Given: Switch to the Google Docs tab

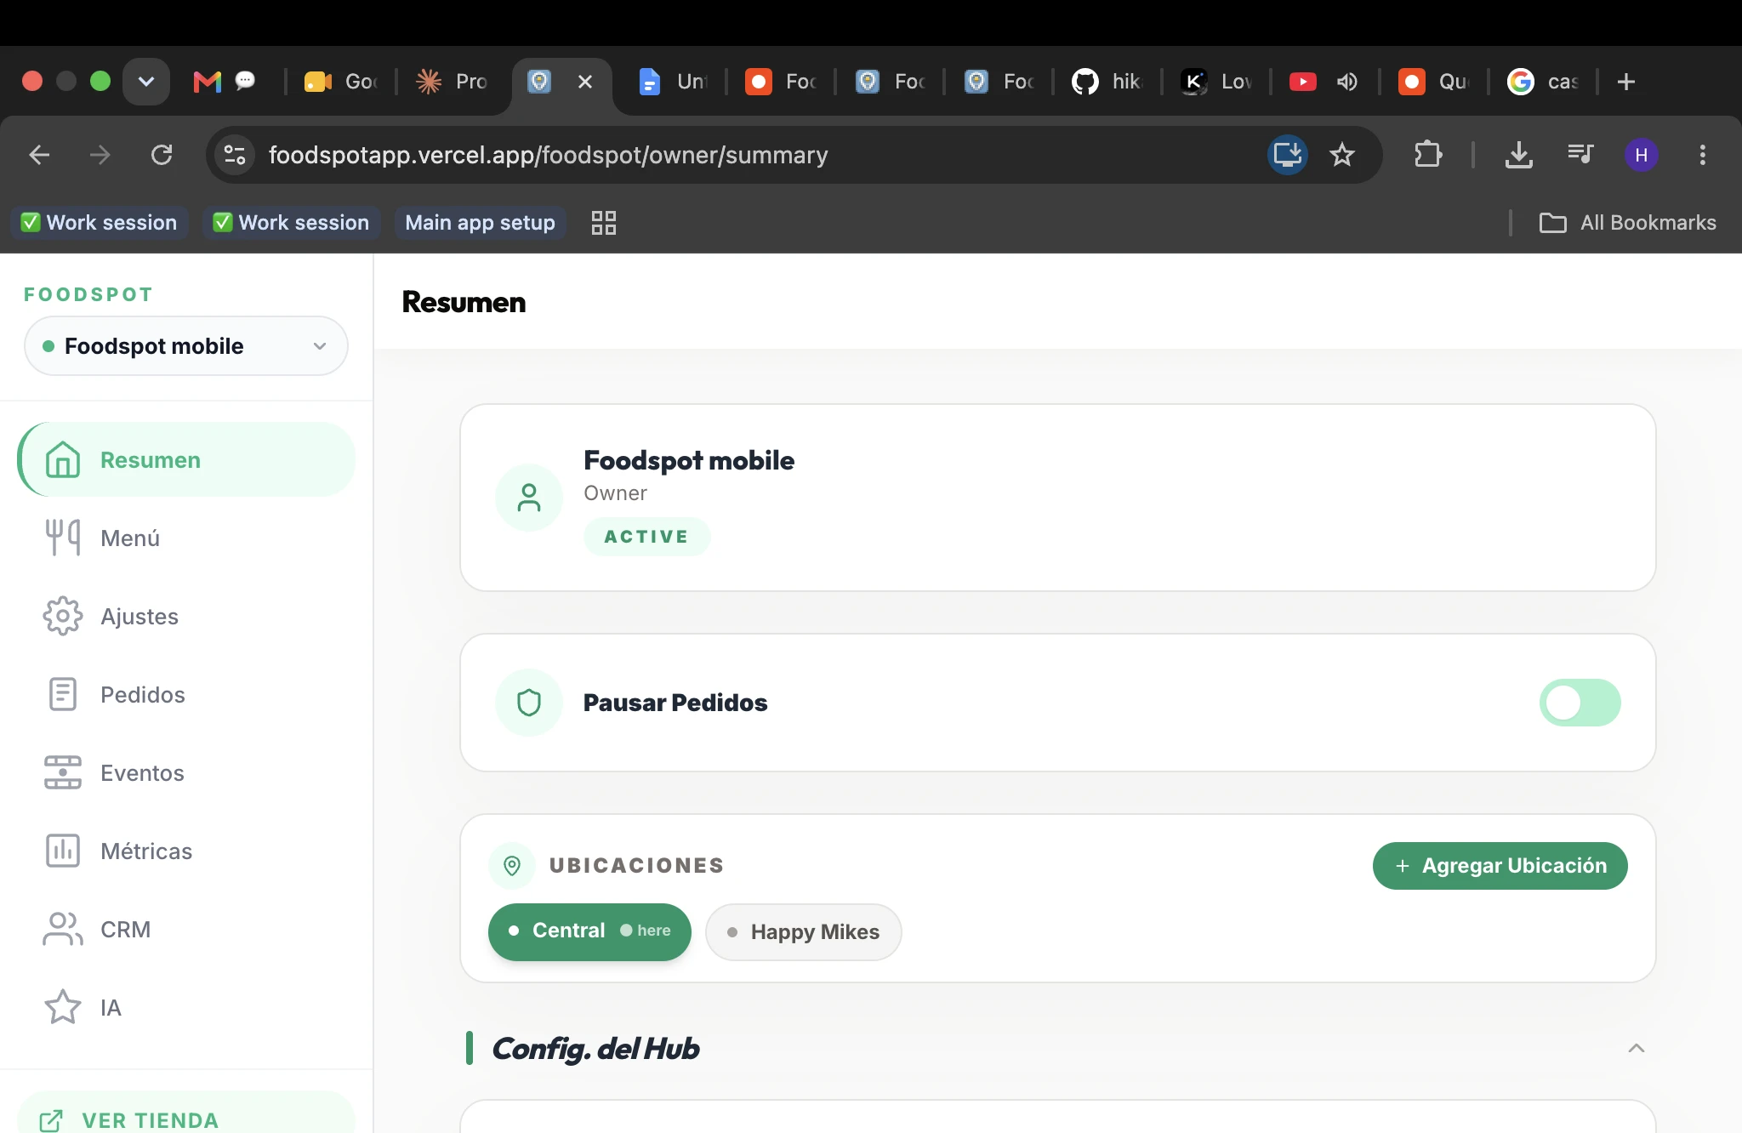Looking at the screenshot, I should click(x=672, y=82).
